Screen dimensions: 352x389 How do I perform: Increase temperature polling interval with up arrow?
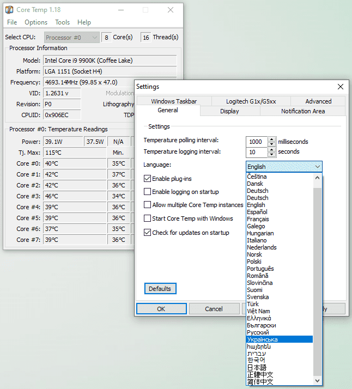point(272,139)
